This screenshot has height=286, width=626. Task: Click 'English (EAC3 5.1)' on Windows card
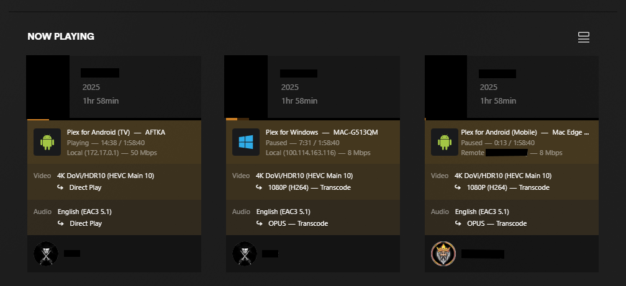pos(283,212)
